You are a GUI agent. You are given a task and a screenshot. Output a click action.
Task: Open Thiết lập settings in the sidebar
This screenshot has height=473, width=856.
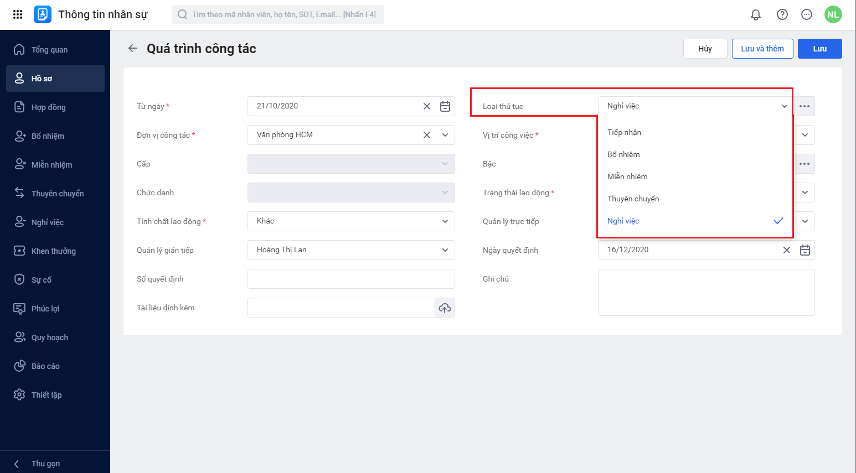tap(55, 395)
